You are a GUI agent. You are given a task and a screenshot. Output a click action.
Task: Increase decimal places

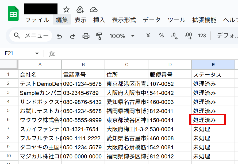pyautogui.click(x=189, y=36)
